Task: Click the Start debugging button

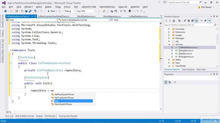Action: point(52,11)
